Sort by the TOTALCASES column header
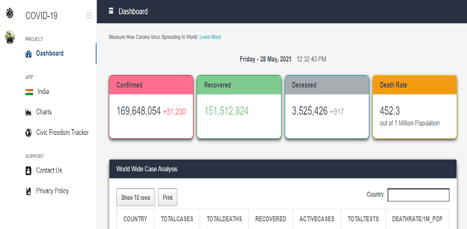 (x=177, y=219)
